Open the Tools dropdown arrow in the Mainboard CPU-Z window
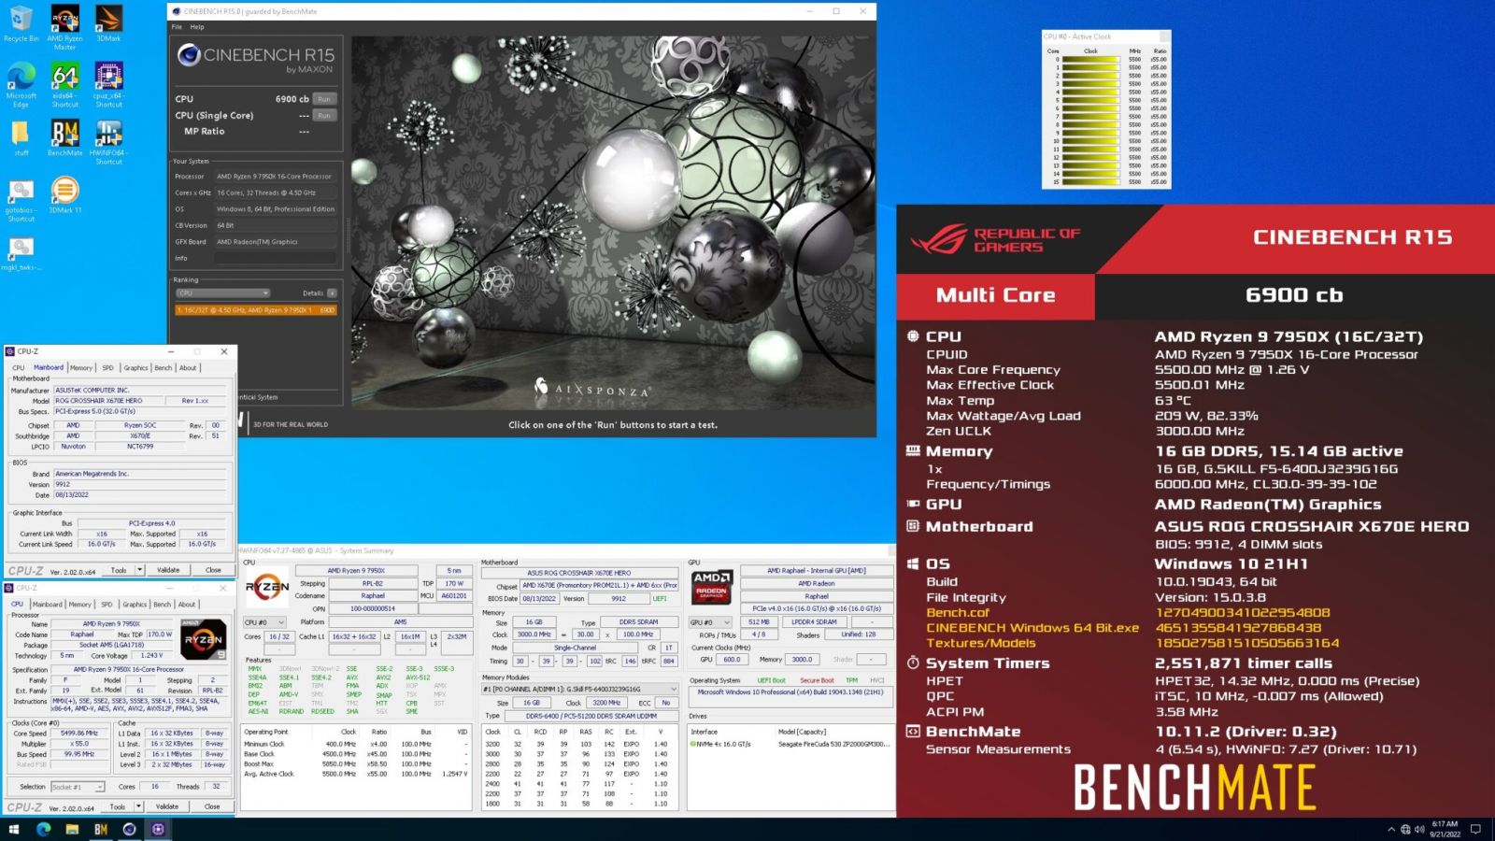 (x=140, y=570)
